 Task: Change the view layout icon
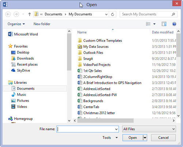[148, 24]
